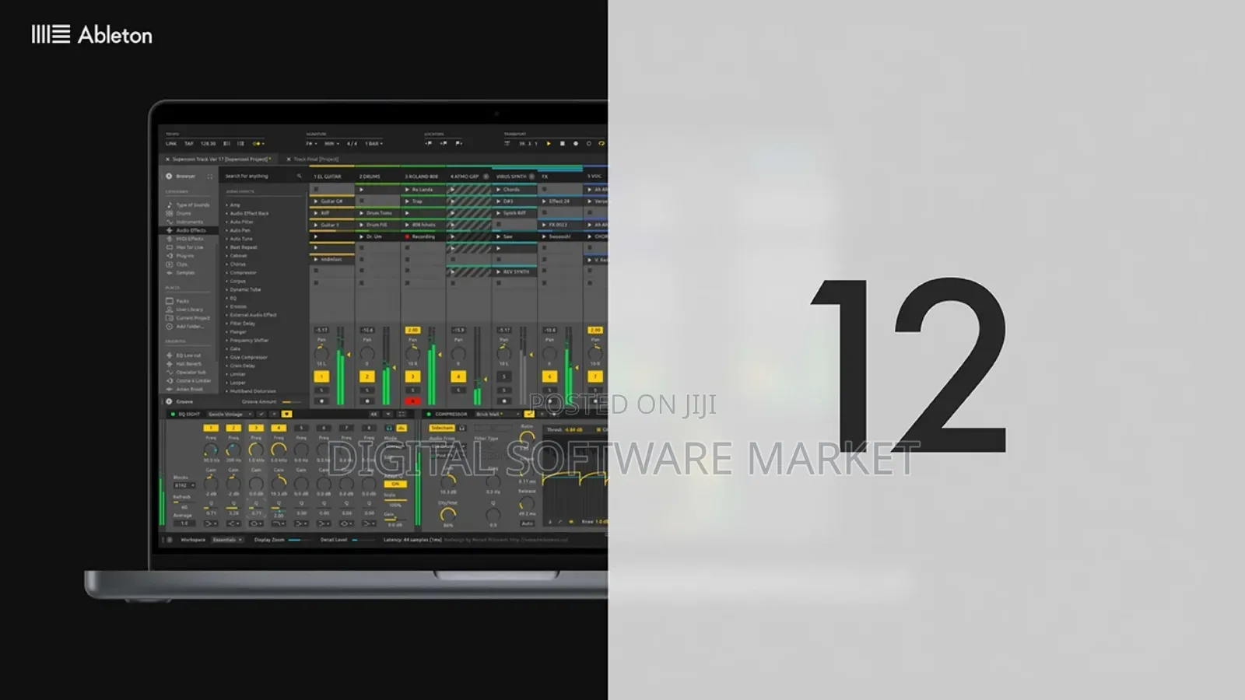Screen dimensions: 1245x700
Task: Select the 2 DRUMS track header
Action: pyautogui.click(x=378, y=177)
